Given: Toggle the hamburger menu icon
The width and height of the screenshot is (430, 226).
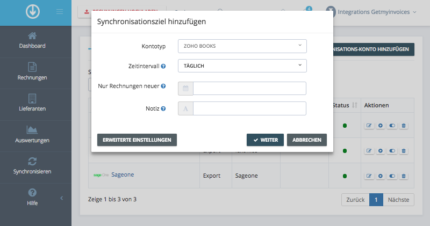Looking at the screenshot, I should click(60, 11).
